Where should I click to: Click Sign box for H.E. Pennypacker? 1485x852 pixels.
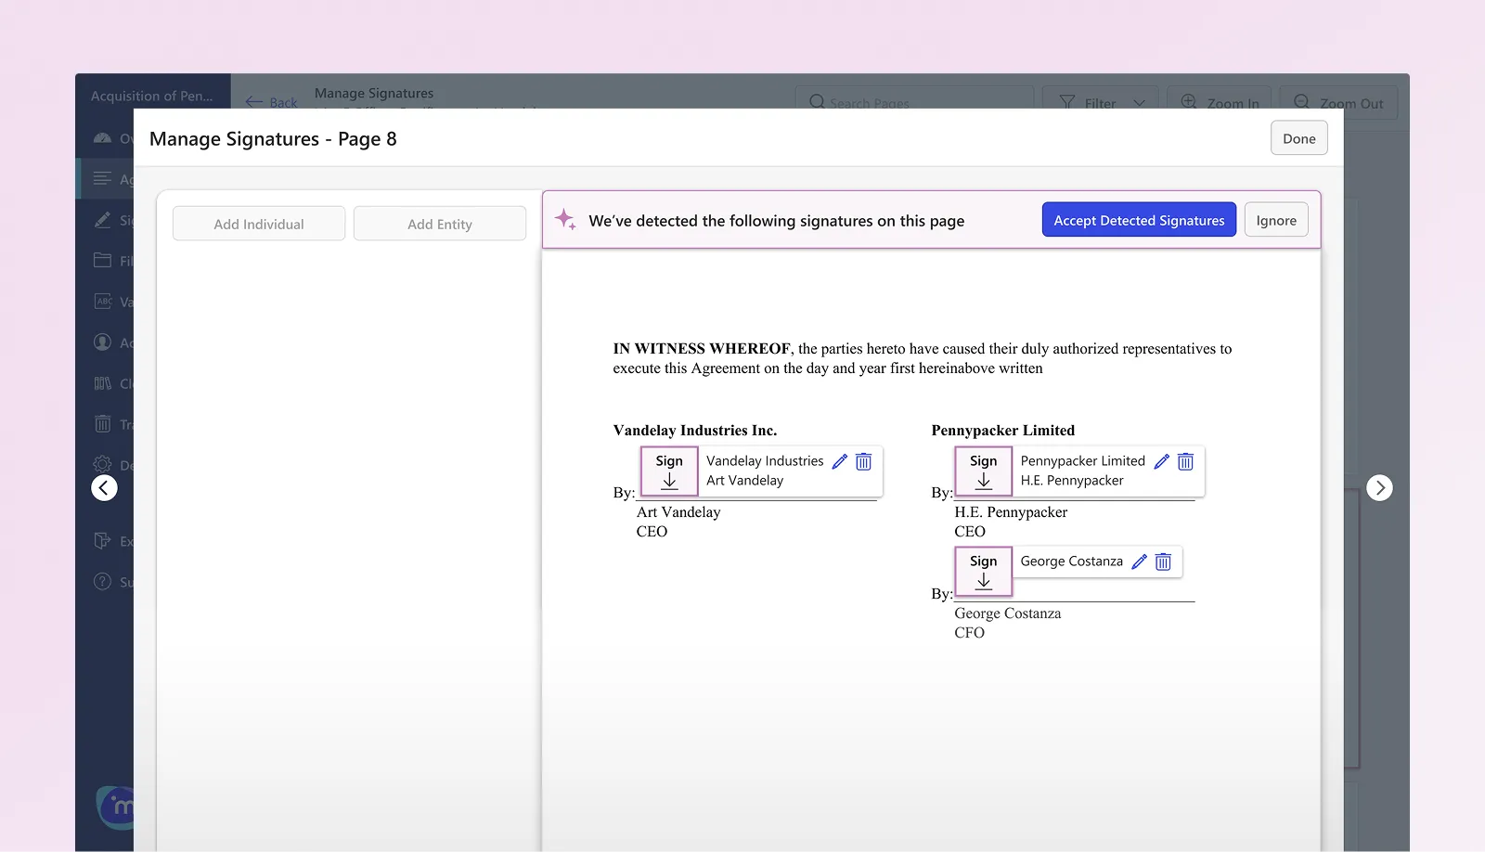(983, 471)
